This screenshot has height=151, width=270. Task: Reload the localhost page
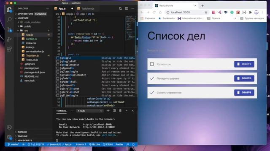(154, 12)
